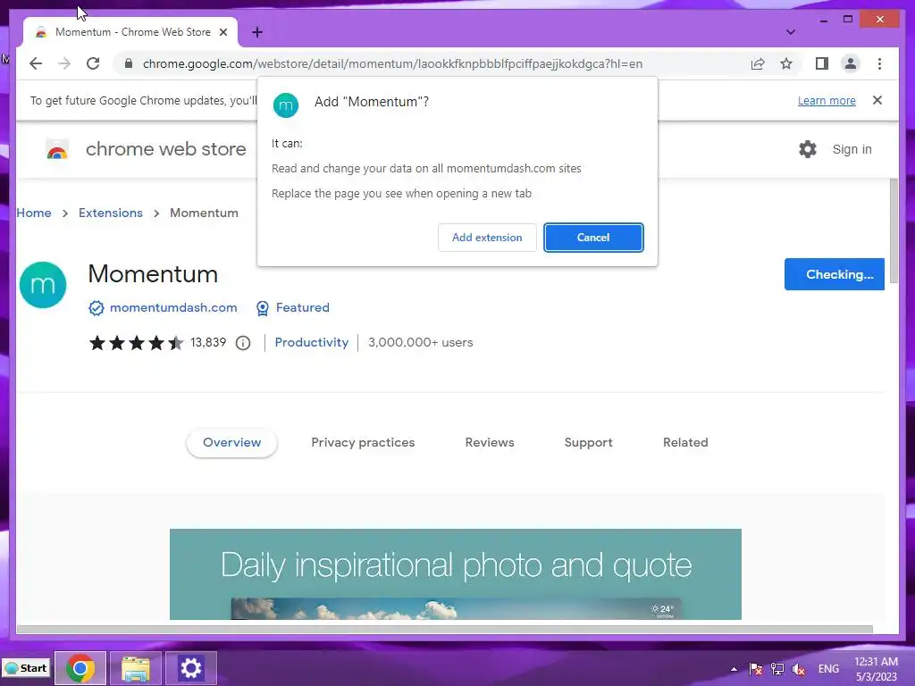Dismiss the Chrome updates notification bar
This screenshot has width=915, height=686.
tap(877, 100)
